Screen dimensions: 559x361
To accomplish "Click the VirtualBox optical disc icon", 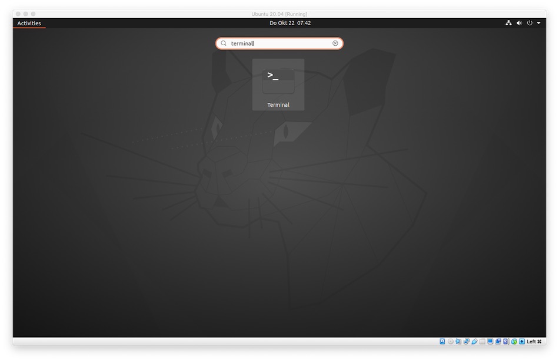I will click(451, 342).
